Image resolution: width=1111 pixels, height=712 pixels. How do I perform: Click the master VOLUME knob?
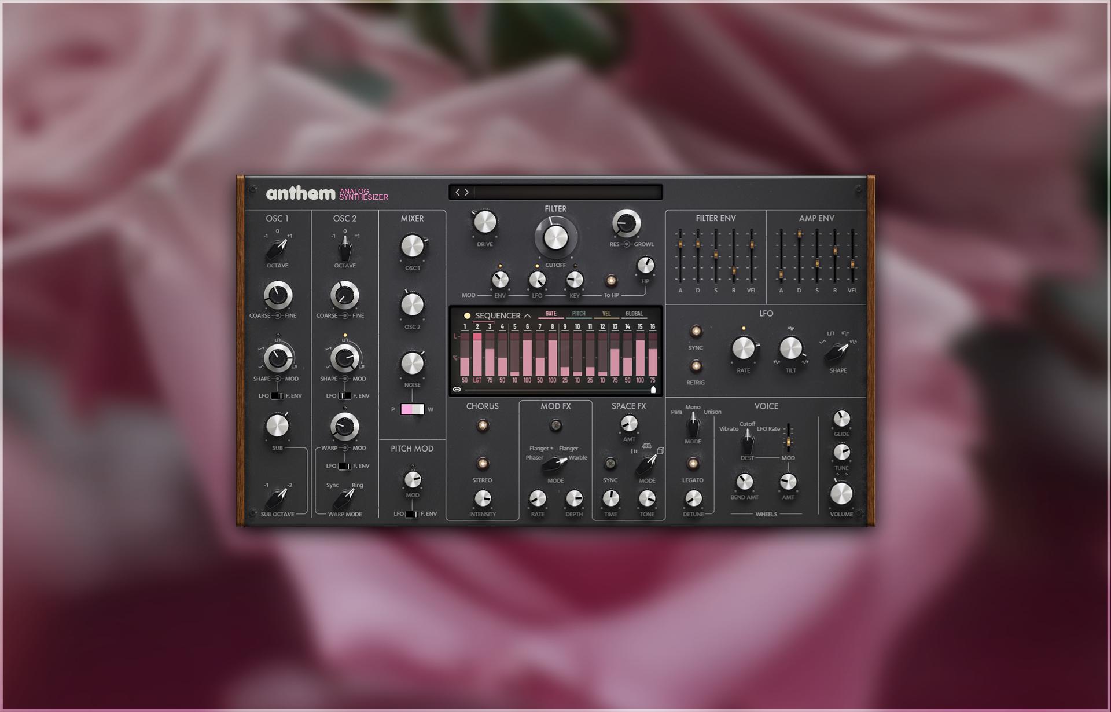[841, 494]
